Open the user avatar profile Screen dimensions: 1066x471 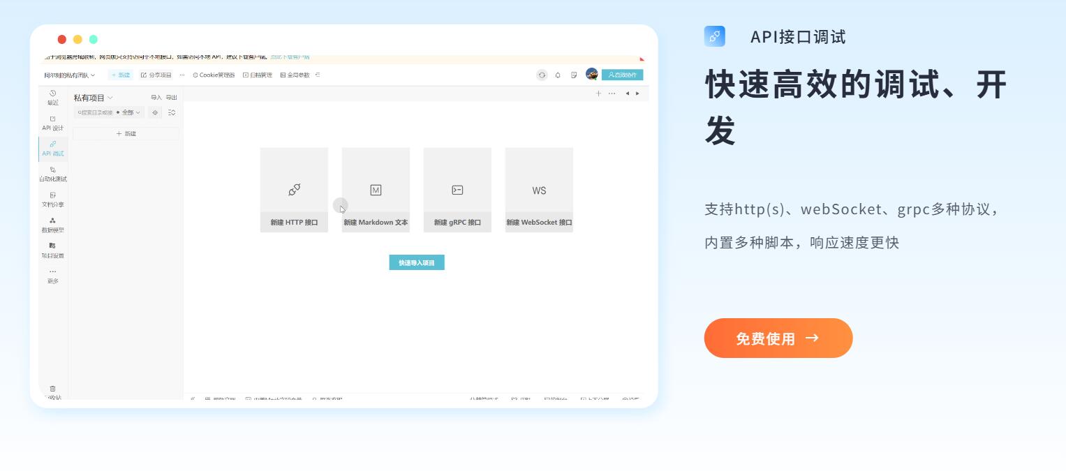[x=591, y=74]
